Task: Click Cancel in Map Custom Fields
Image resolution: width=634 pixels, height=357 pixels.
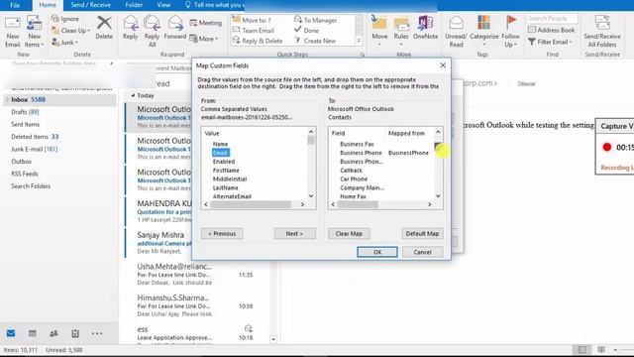Action: point(422,252)
